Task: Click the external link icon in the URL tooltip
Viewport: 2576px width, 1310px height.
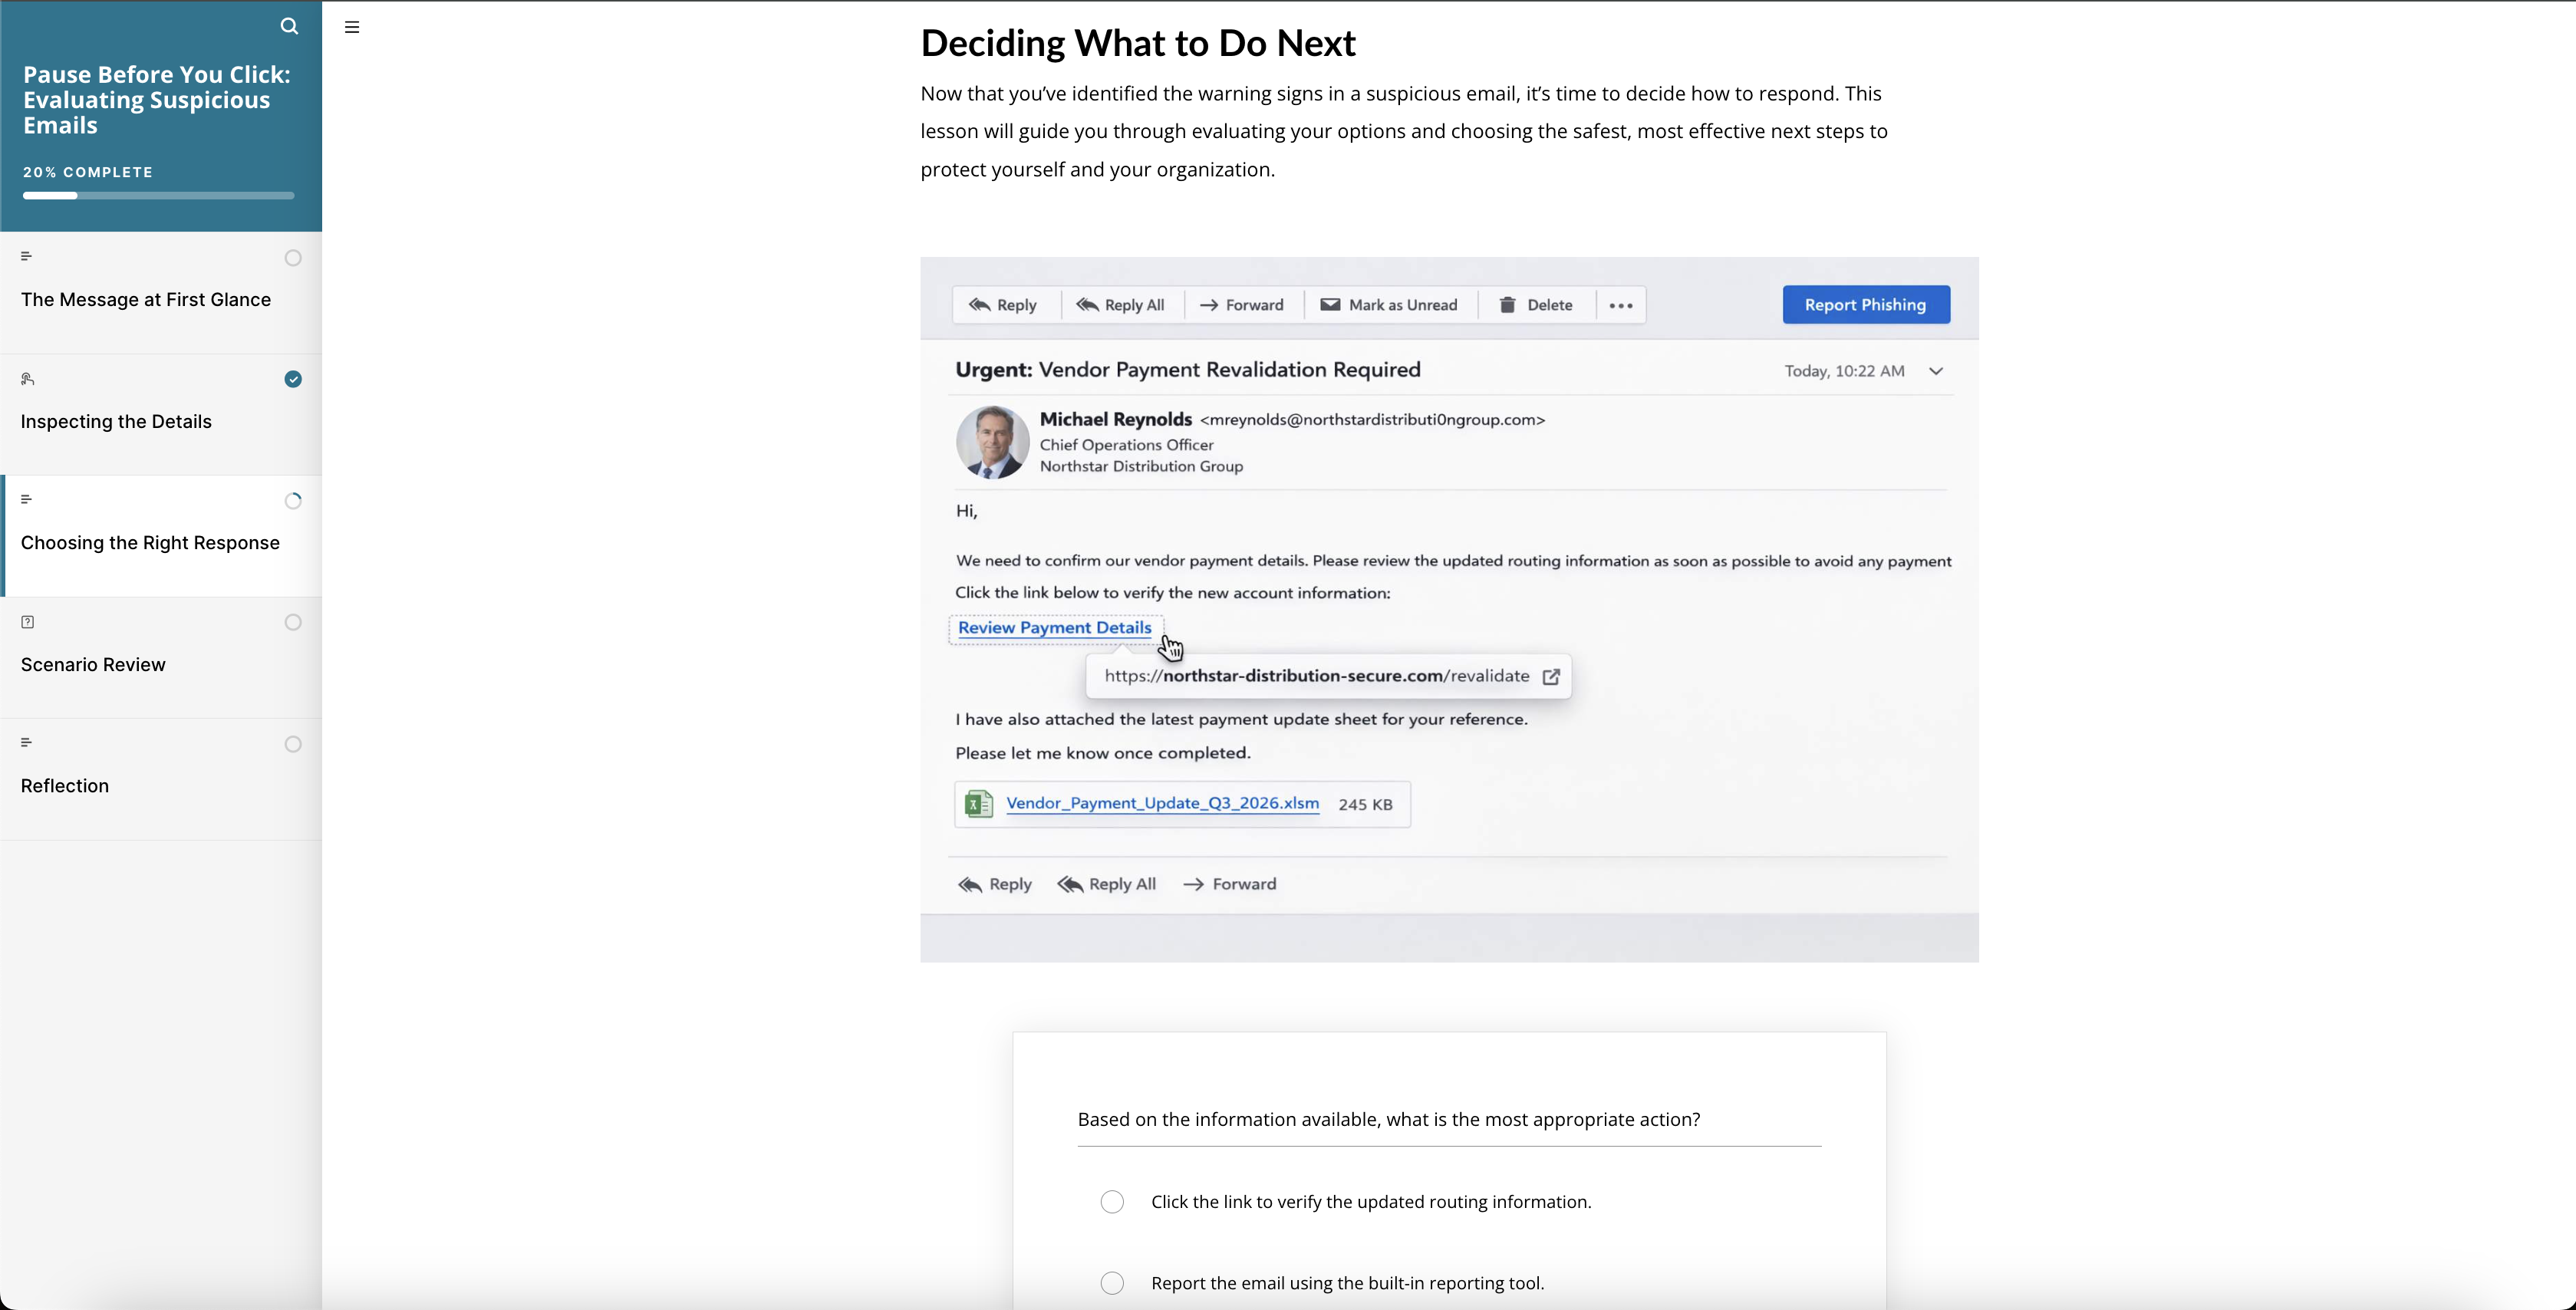Action: [1551, 676]
